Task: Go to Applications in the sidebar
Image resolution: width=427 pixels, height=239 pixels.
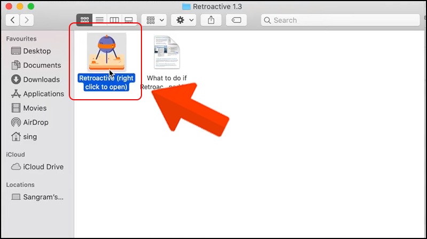Action: (x=43, y=94)
